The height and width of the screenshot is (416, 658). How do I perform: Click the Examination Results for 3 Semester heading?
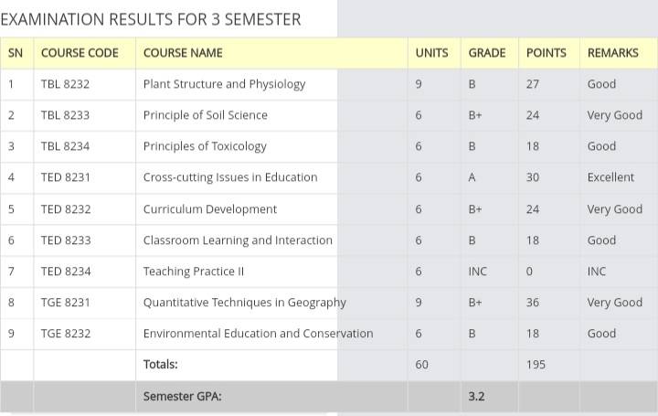click(151, 19)
